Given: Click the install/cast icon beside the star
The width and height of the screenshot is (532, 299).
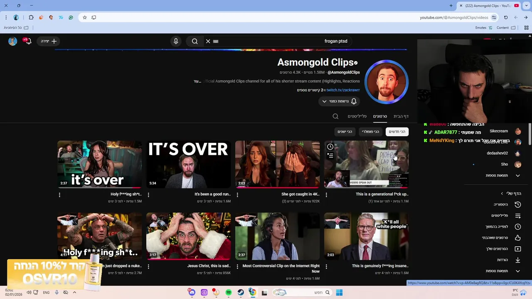Looking at the screenshot, I should coord(94,17).
